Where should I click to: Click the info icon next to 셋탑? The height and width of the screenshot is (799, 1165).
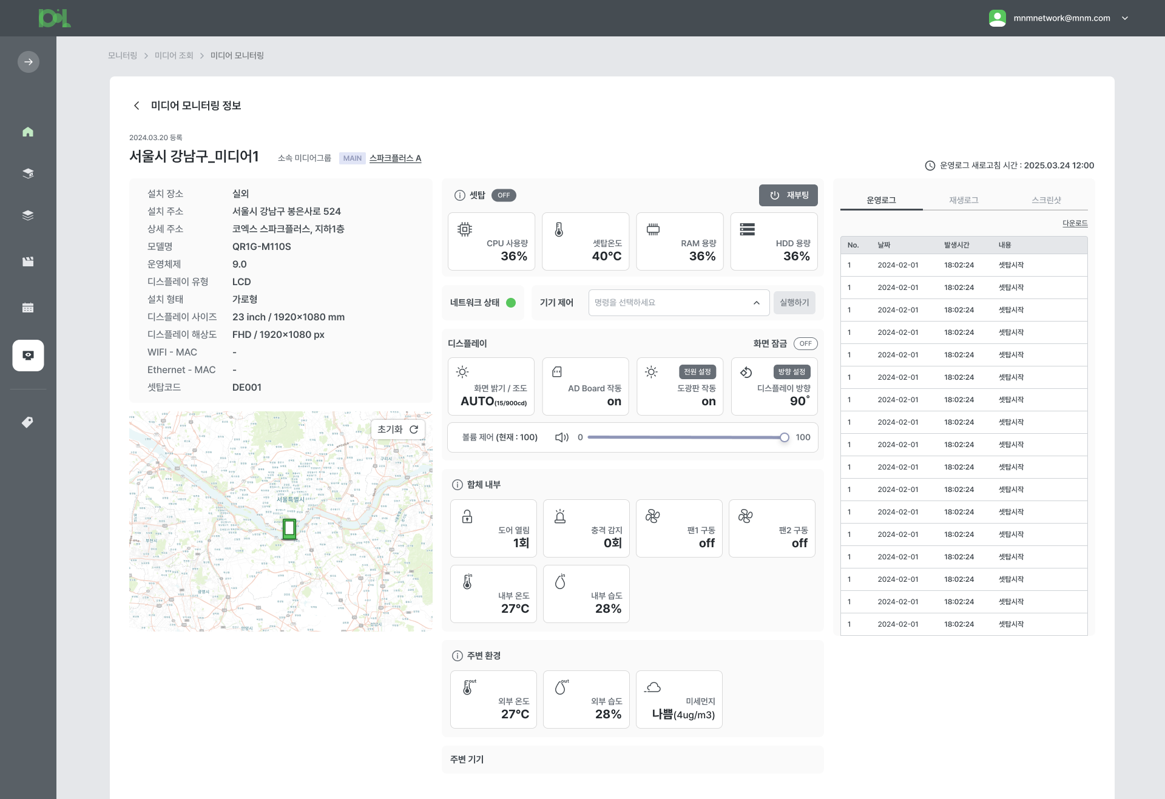pyautogui.click(x=460, y=195)
